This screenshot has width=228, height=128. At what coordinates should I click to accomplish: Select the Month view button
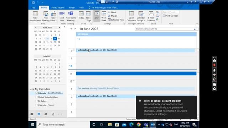pos(113,16)
